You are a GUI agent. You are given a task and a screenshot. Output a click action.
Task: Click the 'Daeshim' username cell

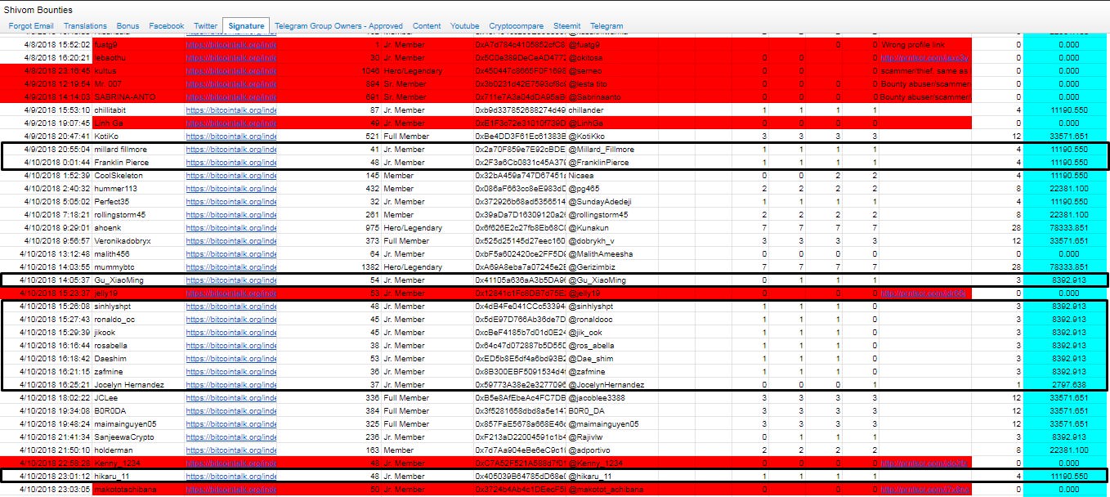pyautogui.click(x=110, y=359)
